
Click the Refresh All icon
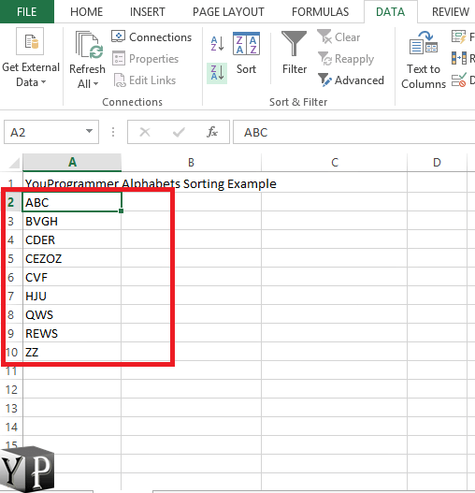coord(88,46)
